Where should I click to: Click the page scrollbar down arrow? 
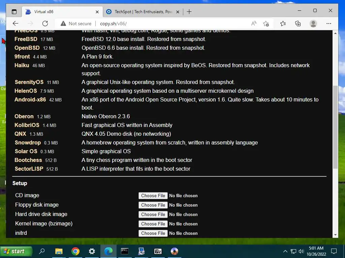click(x=335, y=235)
